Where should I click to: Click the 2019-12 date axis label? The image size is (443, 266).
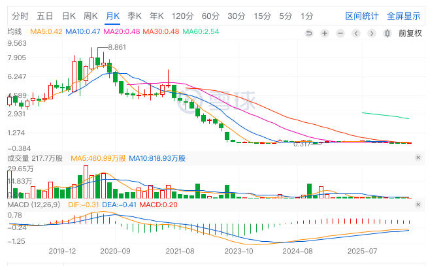(62, 251)
